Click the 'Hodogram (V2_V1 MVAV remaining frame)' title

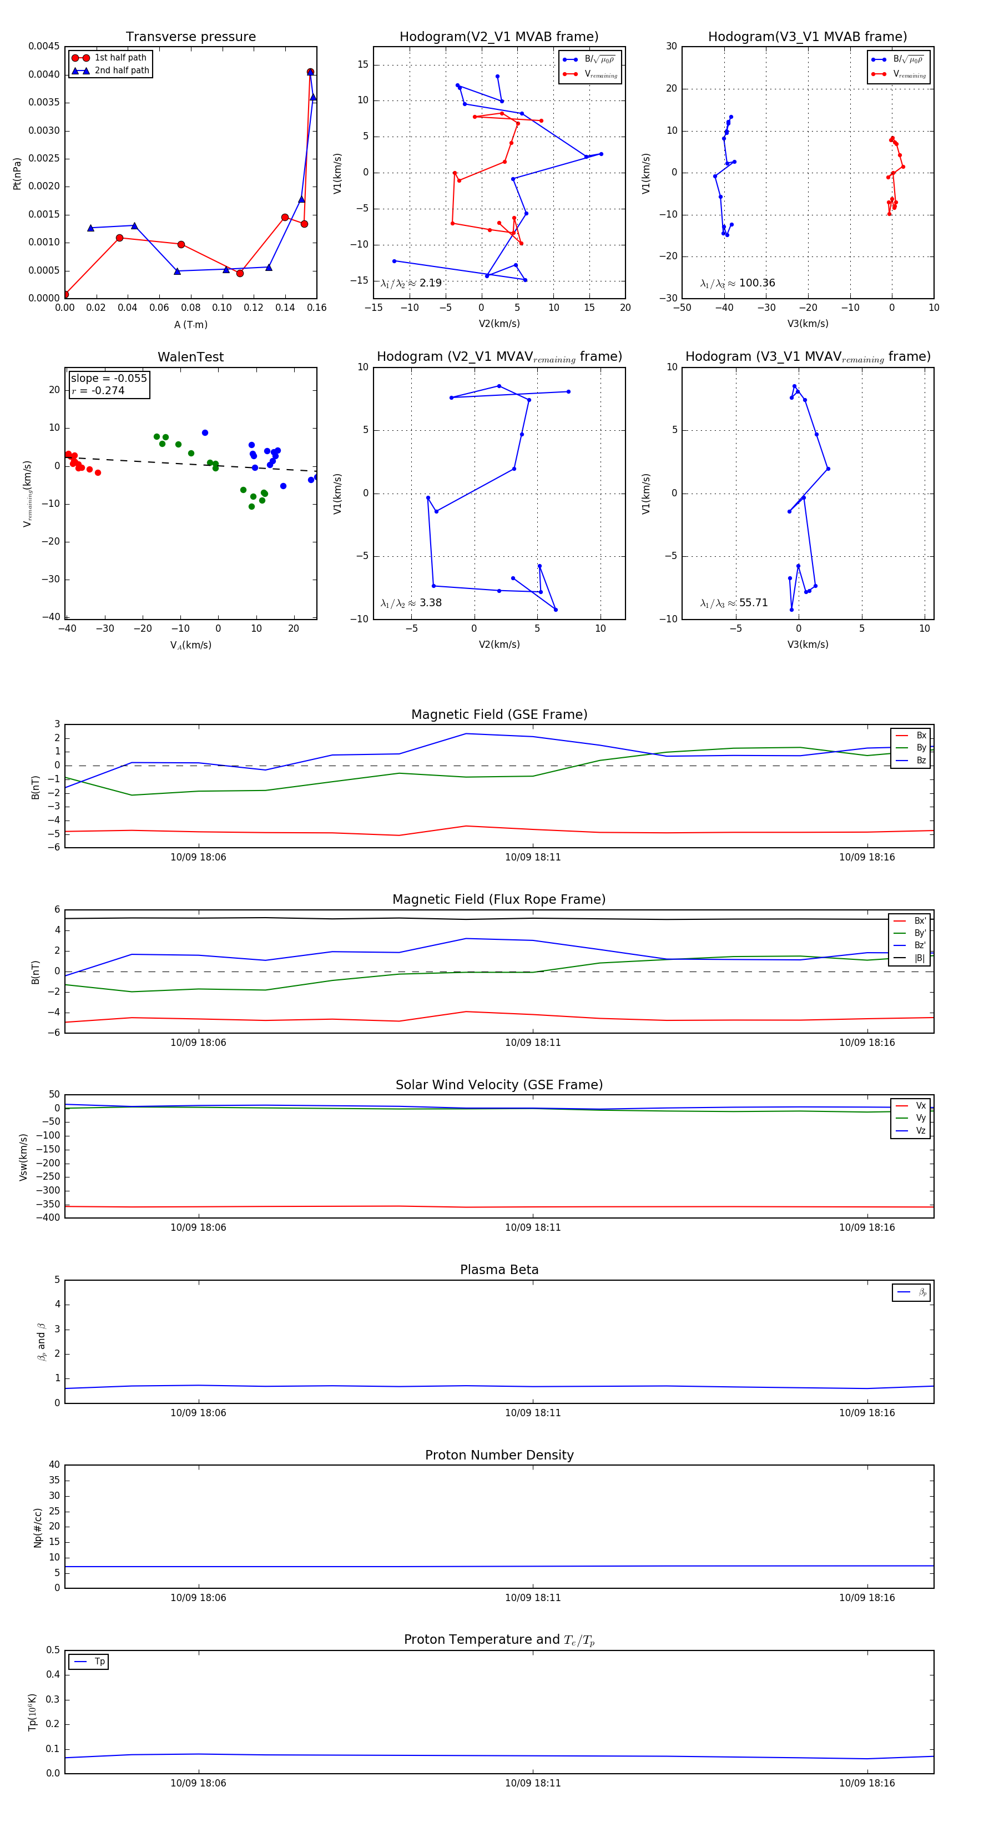pyautogui.click(x=499, y=357)
